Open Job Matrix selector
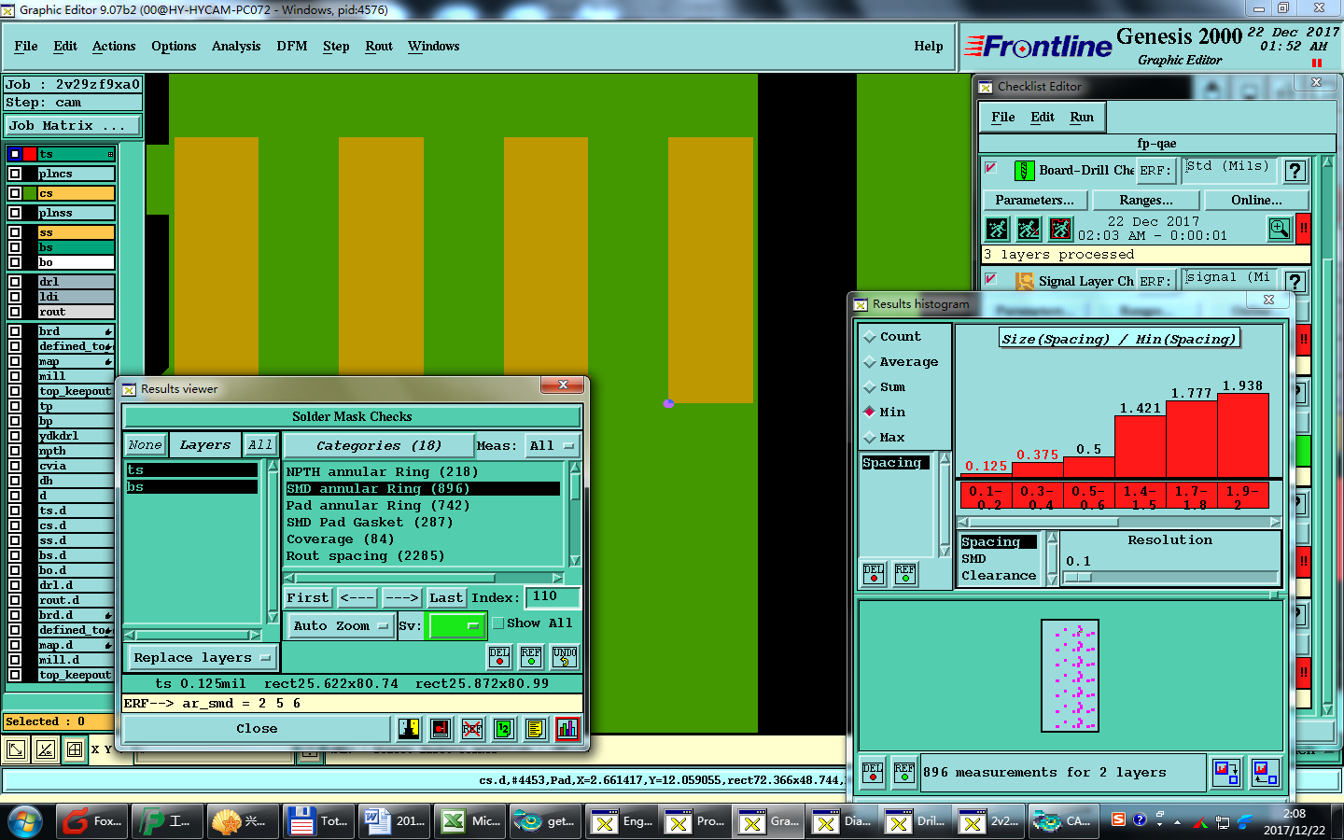Image resolution: width=1344 pixels, height=840 pixels. click(x=73, y=126)
